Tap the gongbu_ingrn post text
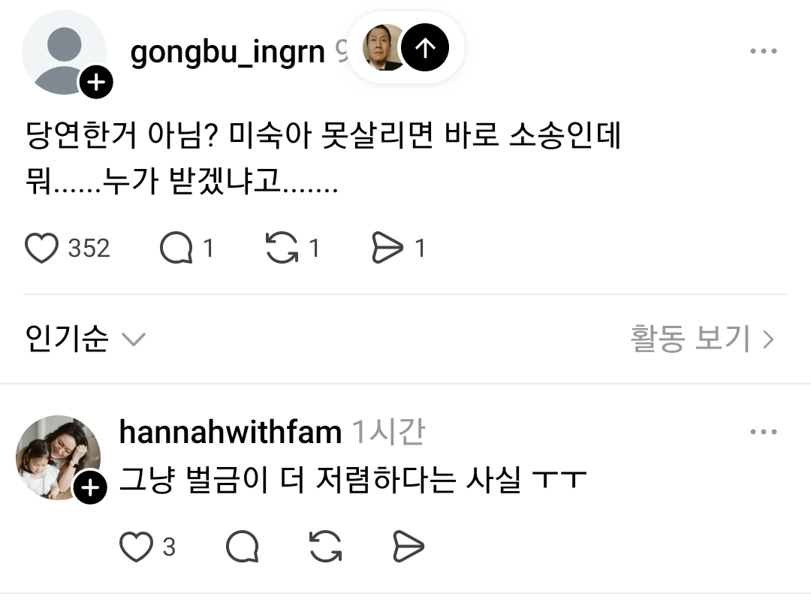 323,158
